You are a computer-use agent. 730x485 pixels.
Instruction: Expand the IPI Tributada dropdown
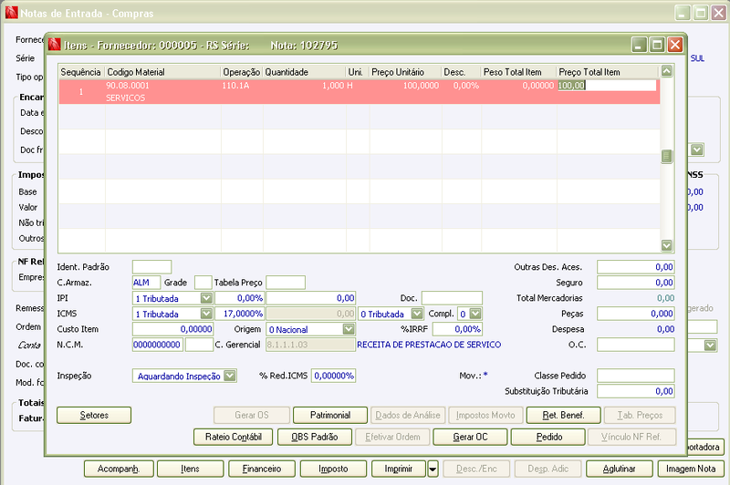pos(206,298)
